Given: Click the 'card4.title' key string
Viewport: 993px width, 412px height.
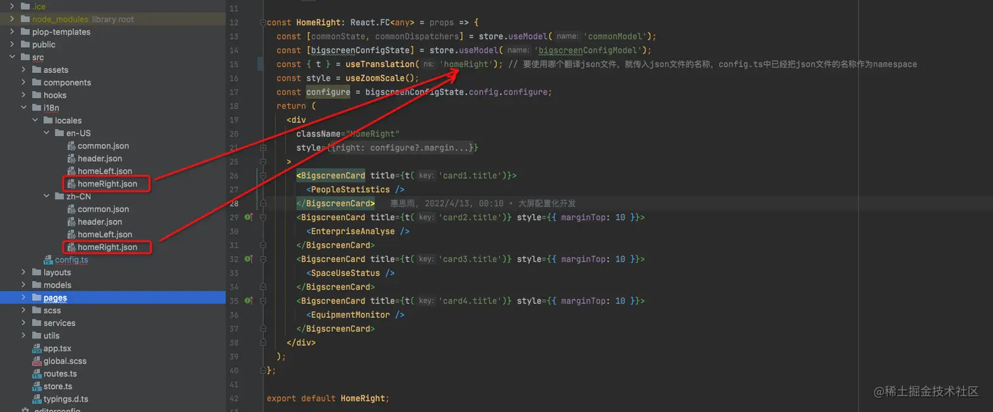Looking at the screenshot, I should click(472, 301).
